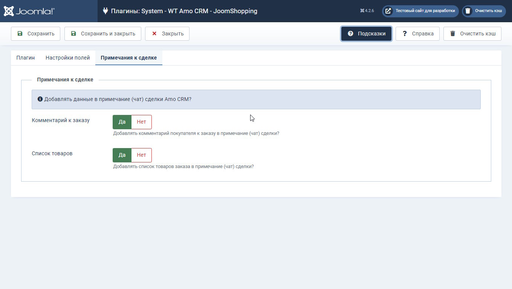Screen dimensions: 512x289
Task: Click Сохранить и закрыть button
Action: [102, 34]
